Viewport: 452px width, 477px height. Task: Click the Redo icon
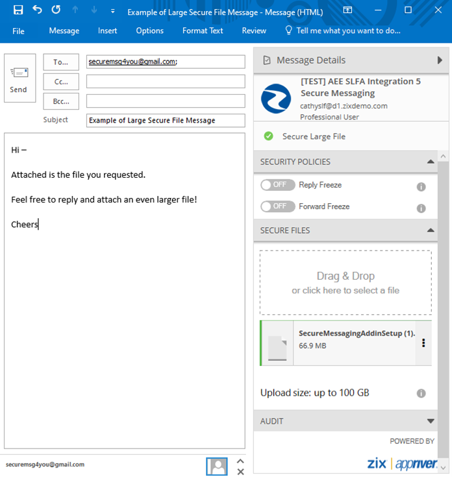[56, 10]
